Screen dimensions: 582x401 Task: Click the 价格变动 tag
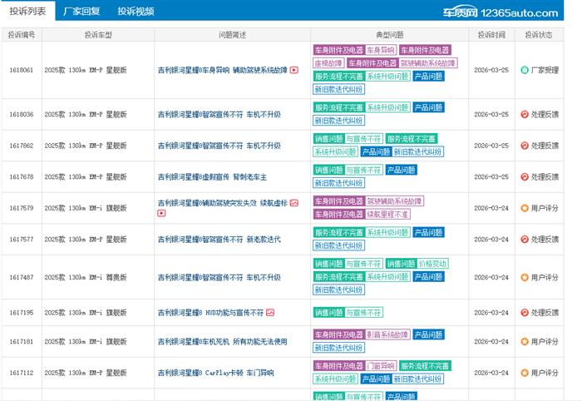point(432,264)
